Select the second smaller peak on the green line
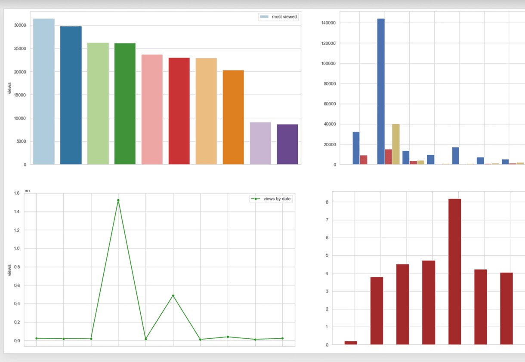 pyautogui.click(x=173, y=296)
